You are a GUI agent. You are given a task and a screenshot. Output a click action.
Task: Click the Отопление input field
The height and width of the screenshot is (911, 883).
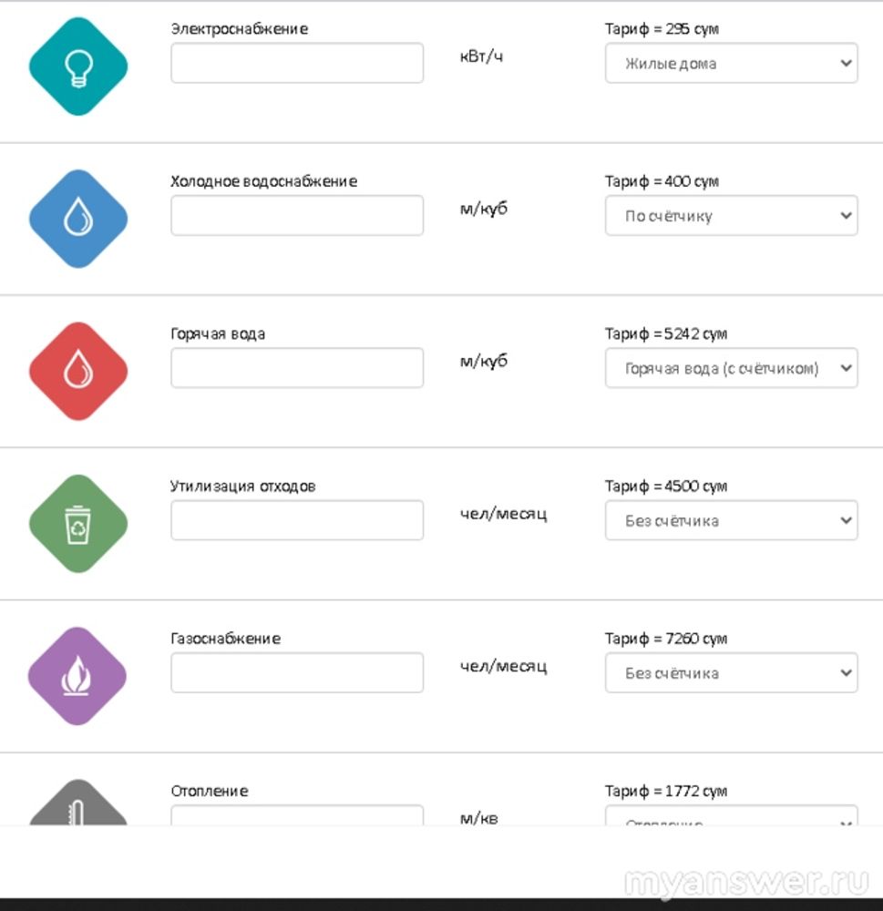pyautogui.click(x=297, y=815)
